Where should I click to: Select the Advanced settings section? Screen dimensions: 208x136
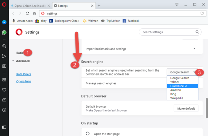coord(23,61)
